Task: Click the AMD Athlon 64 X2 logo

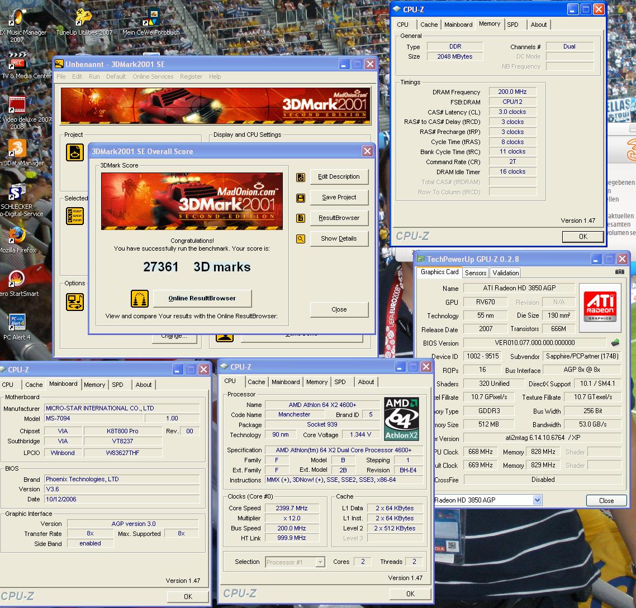Action: (x=402, y=419)
